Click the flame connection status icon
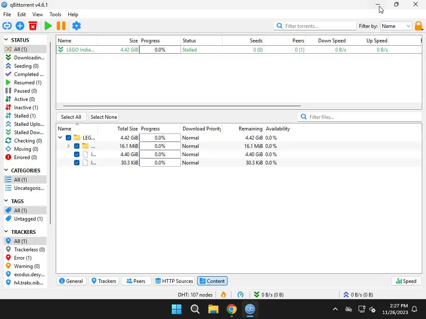This screenshot has width=426, height=319. coord(223,294)
